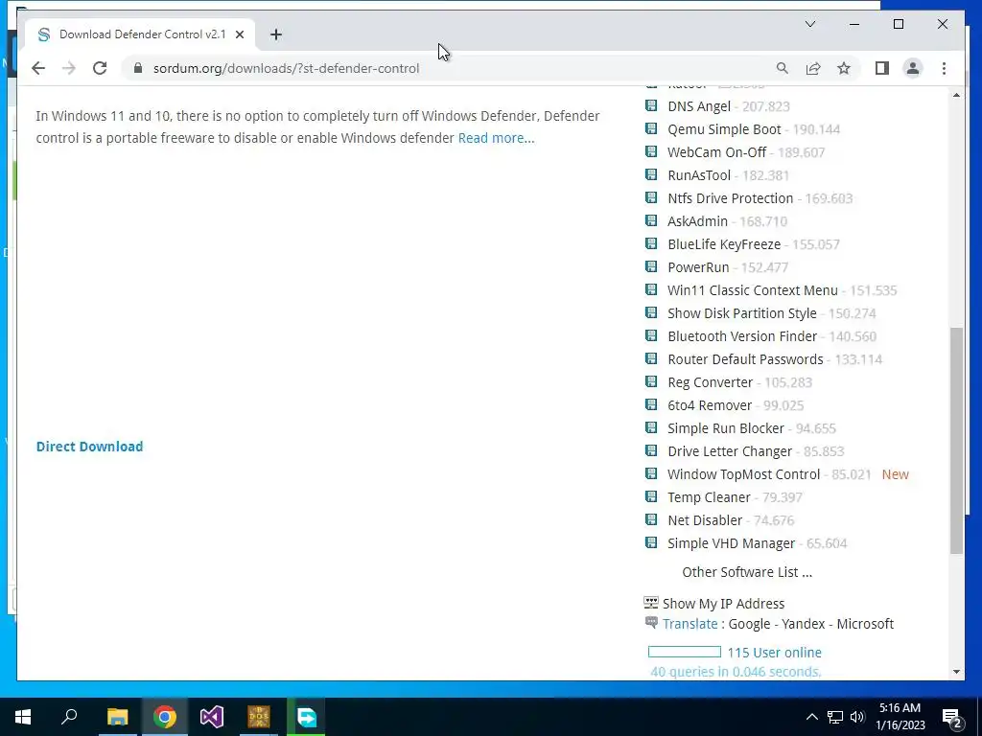
Task: Open Router Default Passwords link
Action: (x=745, y=359)
